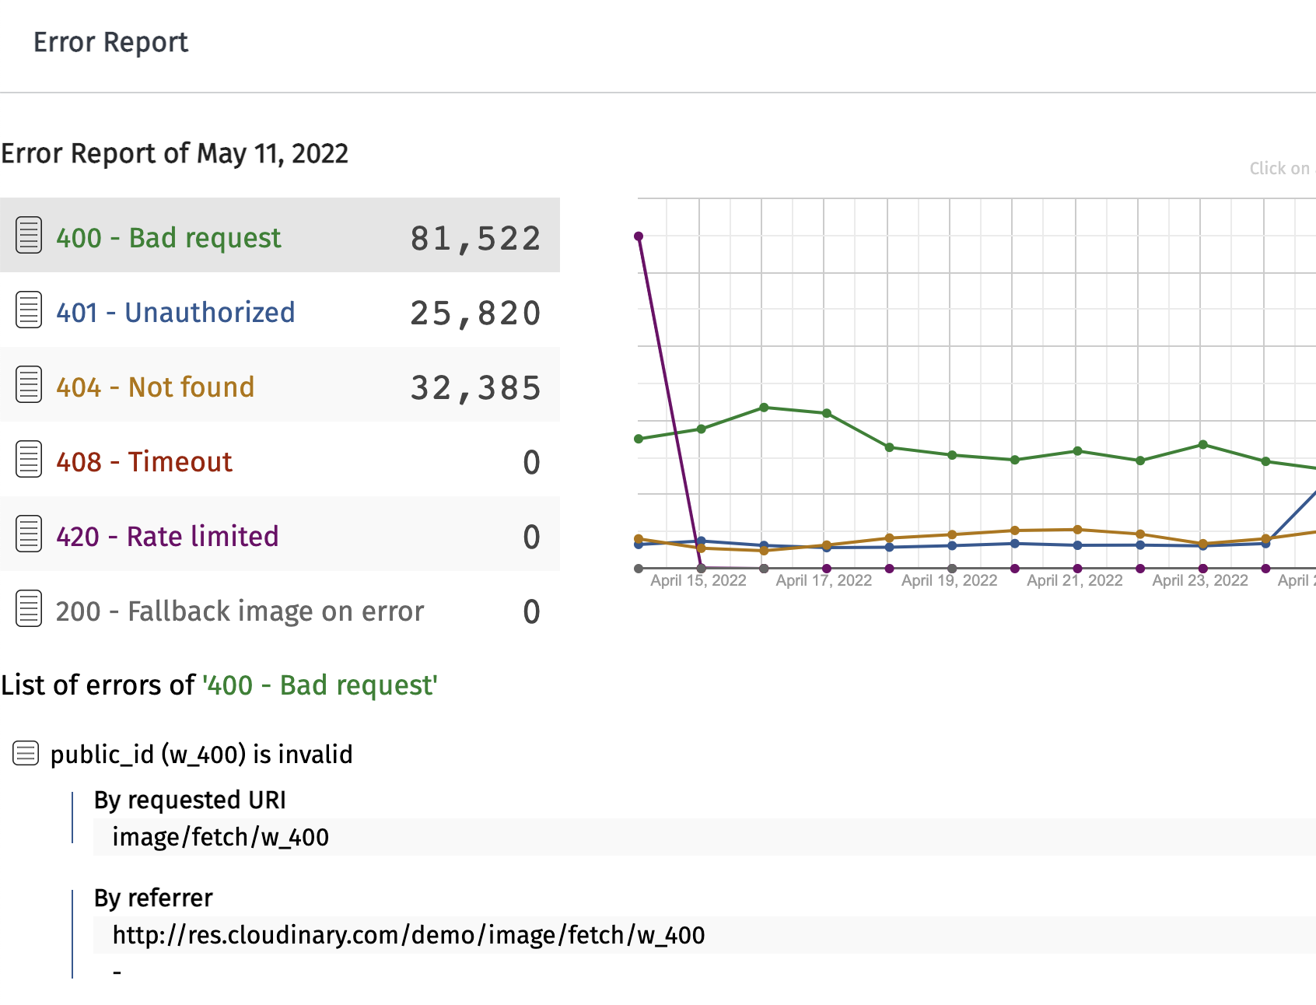Image resolution: width=1316 pixels, height=1005 pixels.
Task: Click the list icon next to 408 Timeout
Action: tap(29, 460)
